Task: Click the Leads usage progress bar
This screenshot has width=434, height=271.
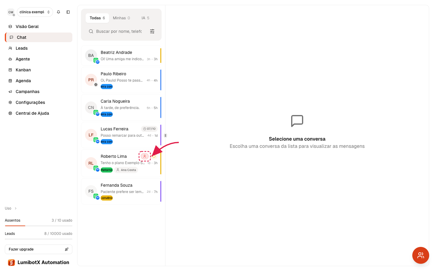Action: (x=39, y=239)
